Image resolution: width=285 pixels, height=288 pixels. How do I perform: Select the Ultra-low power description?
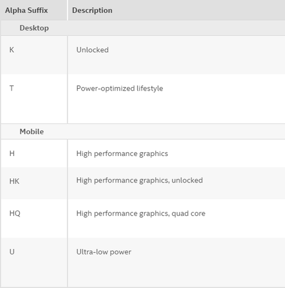104,252
